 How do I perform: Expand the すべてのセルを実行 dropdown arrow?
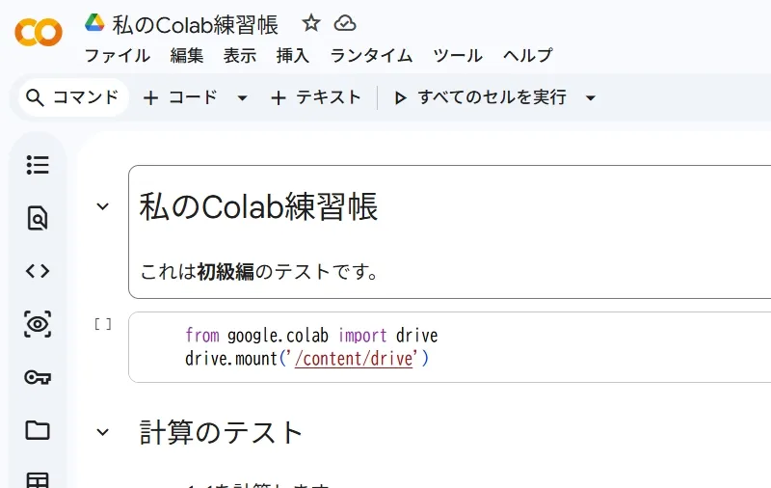591,97
